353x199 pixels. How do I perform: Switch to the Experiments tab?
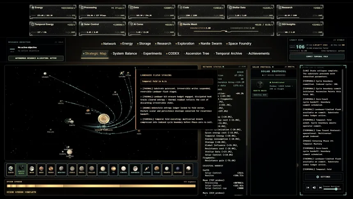point(151,53)
